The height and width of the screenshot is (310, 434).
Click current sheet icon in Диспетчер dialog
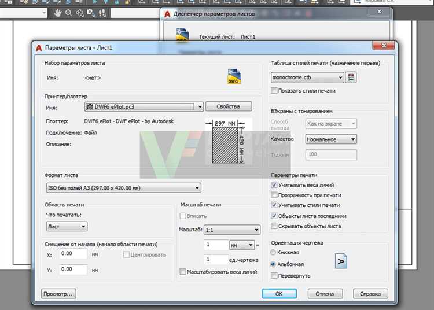pyautogui.click(x=182, y=35)
